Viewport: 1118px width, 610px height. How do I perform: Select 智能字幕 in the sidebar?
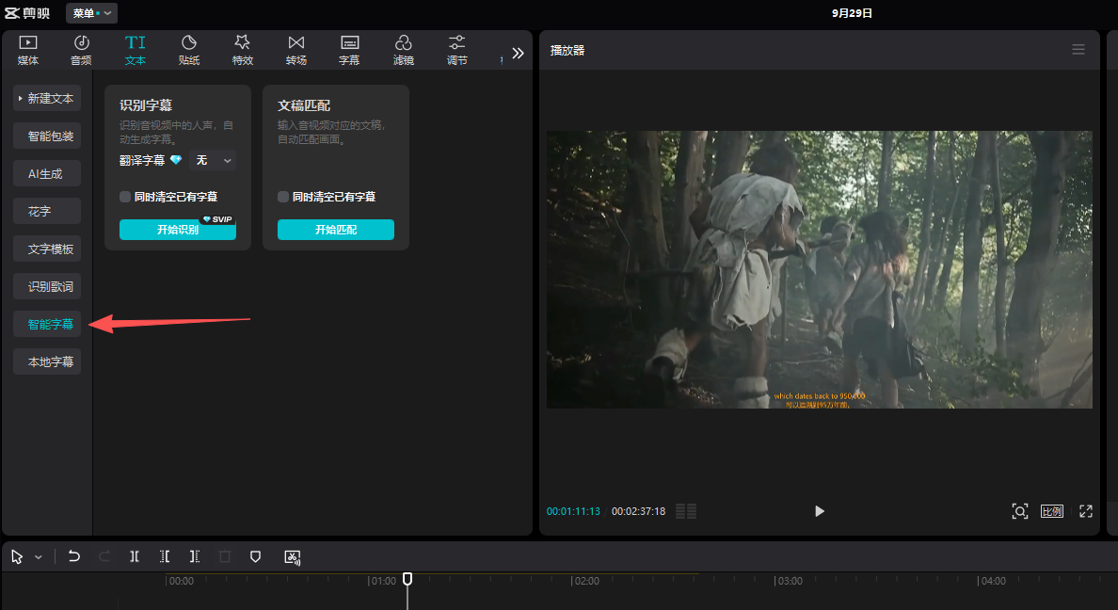[47, 324]
